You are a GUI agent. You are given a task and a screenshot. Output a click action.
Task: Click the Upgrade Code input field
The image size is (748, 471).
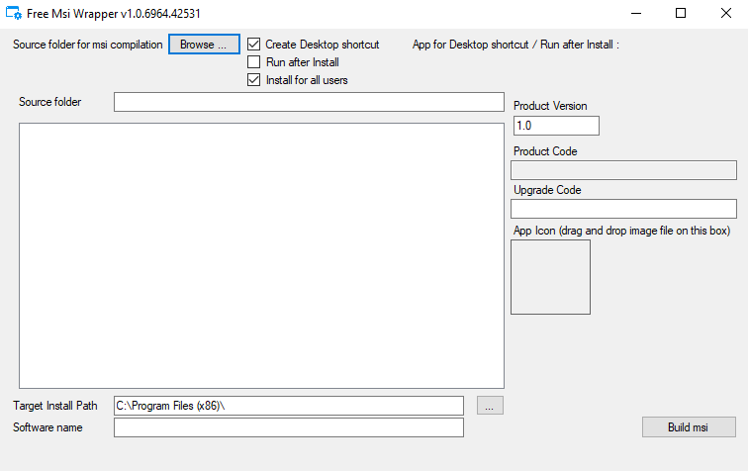click(x=623, y=209)
